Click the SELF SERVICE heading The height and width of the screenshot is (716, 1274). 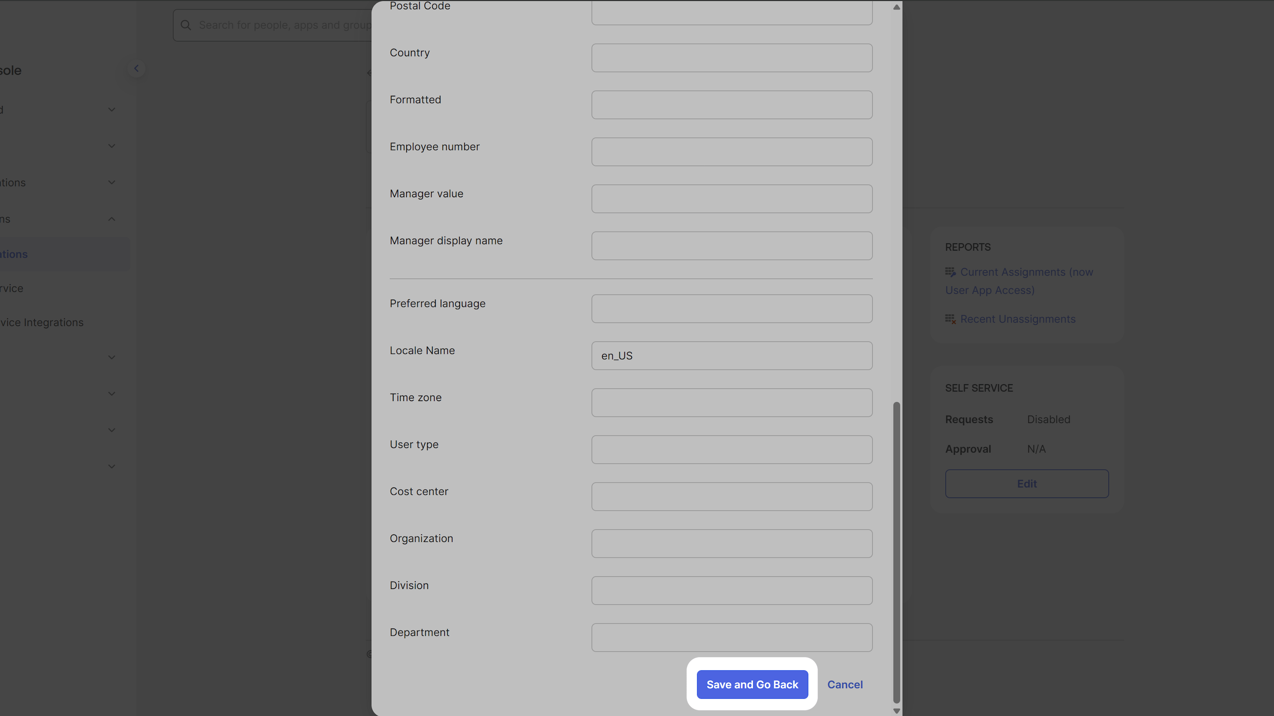[x=979, y=388]
